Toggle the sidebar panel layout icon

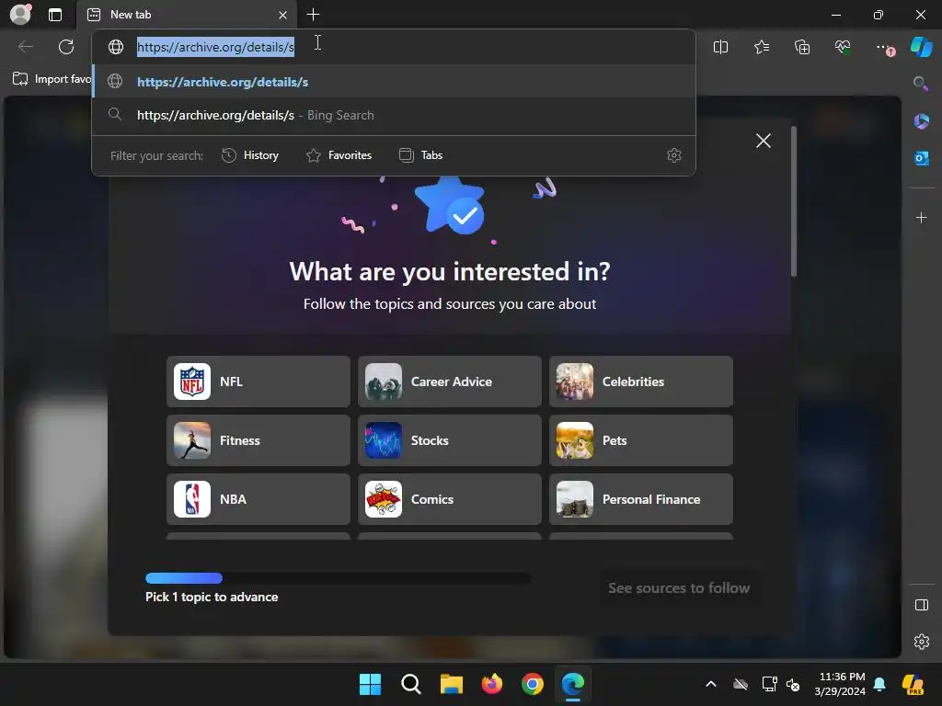921,605
